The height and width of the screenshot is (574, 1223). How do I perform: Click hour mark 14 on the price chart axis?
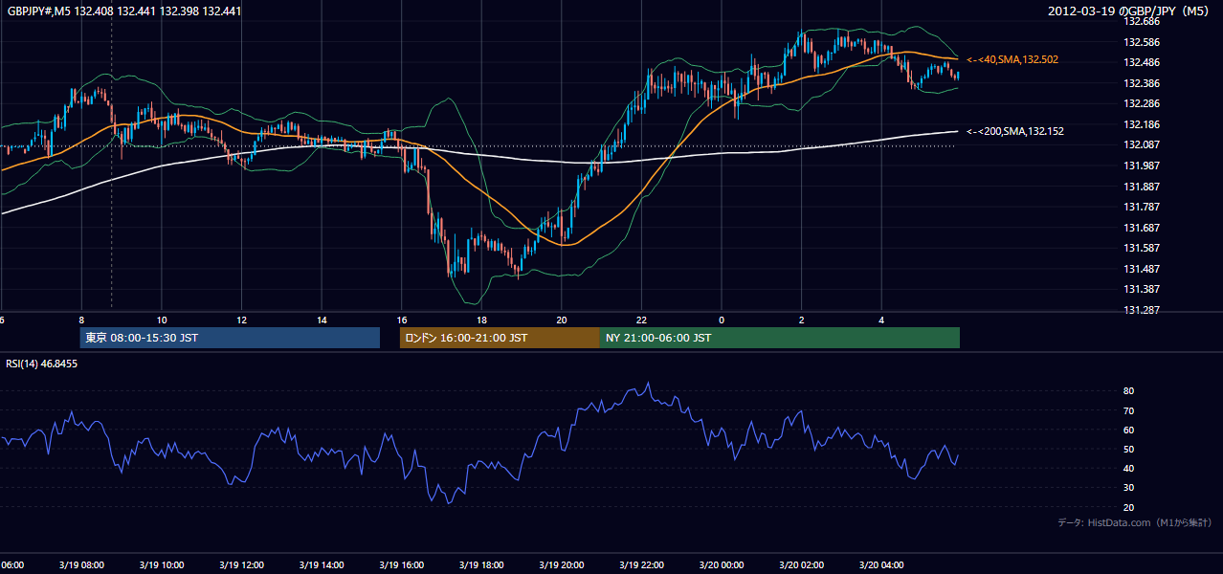[x=322, y=320]
